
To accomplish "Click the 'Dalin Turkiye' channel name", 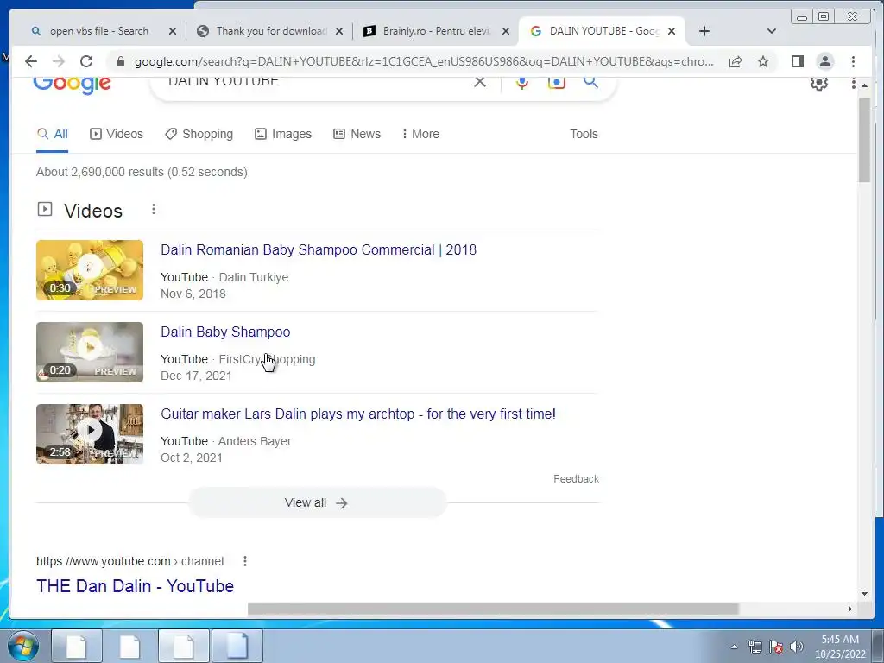I will tap(253, 277).
